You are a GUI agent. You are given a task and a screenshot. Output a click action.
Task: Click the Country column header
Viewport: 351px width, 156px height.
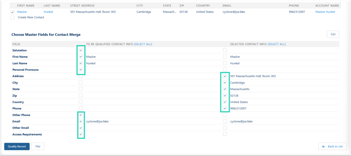click(x=203, y=6)
